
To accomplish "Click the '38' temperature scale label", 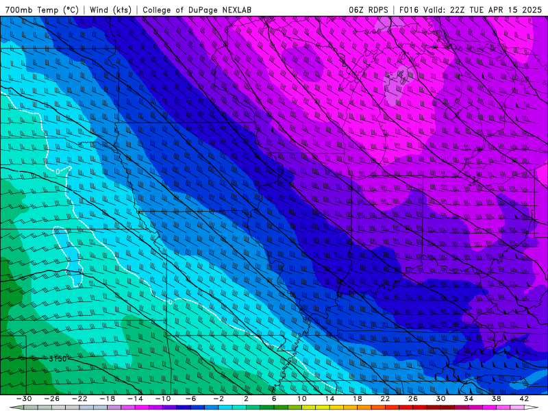I will [496, 399].
